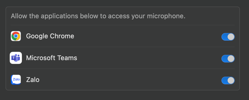Select the Microsoft Teams name label
249x100 pixels.
pos(52,58)
